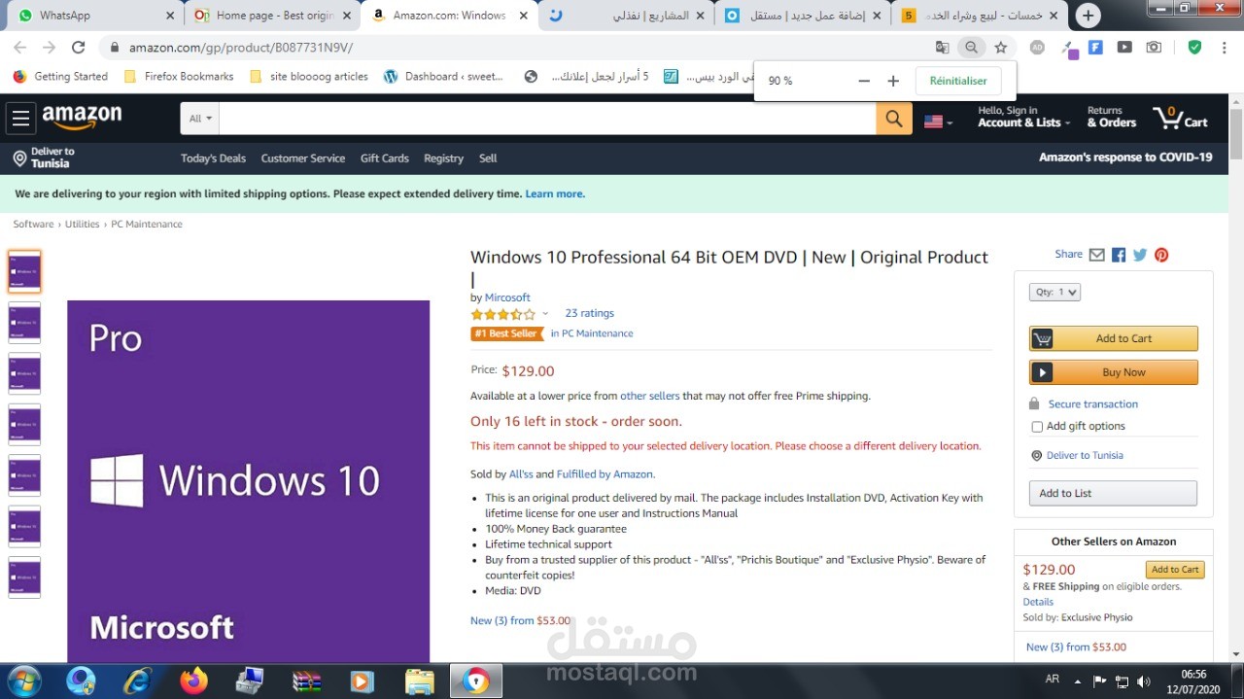Click into the Amazon search field
The height and width of the screenshot is (699, 1244).
[x=547, y=119]
